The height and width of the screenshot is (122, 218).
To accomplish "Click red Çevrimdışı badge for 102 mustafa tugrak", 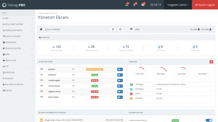I will click(95, 80).
